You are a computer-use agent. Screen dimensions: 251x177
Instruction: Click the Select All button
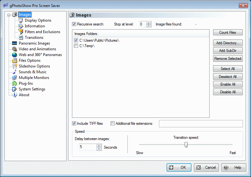pyautogui.click(x=228, y=69)
